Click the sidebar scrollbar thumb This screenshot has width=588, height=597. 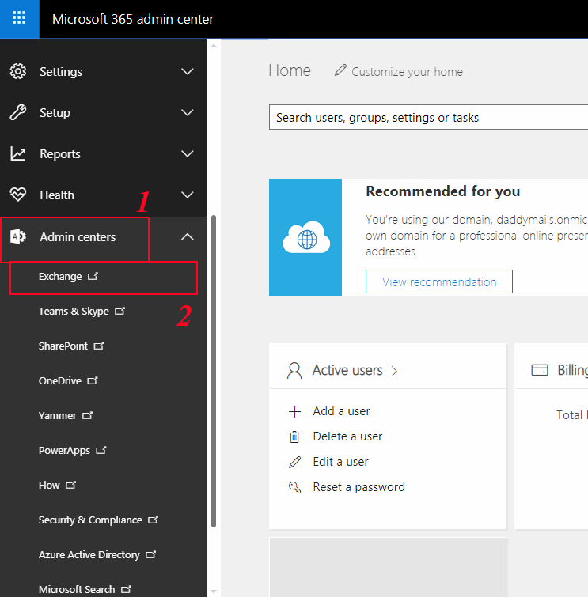click(214, 371)
